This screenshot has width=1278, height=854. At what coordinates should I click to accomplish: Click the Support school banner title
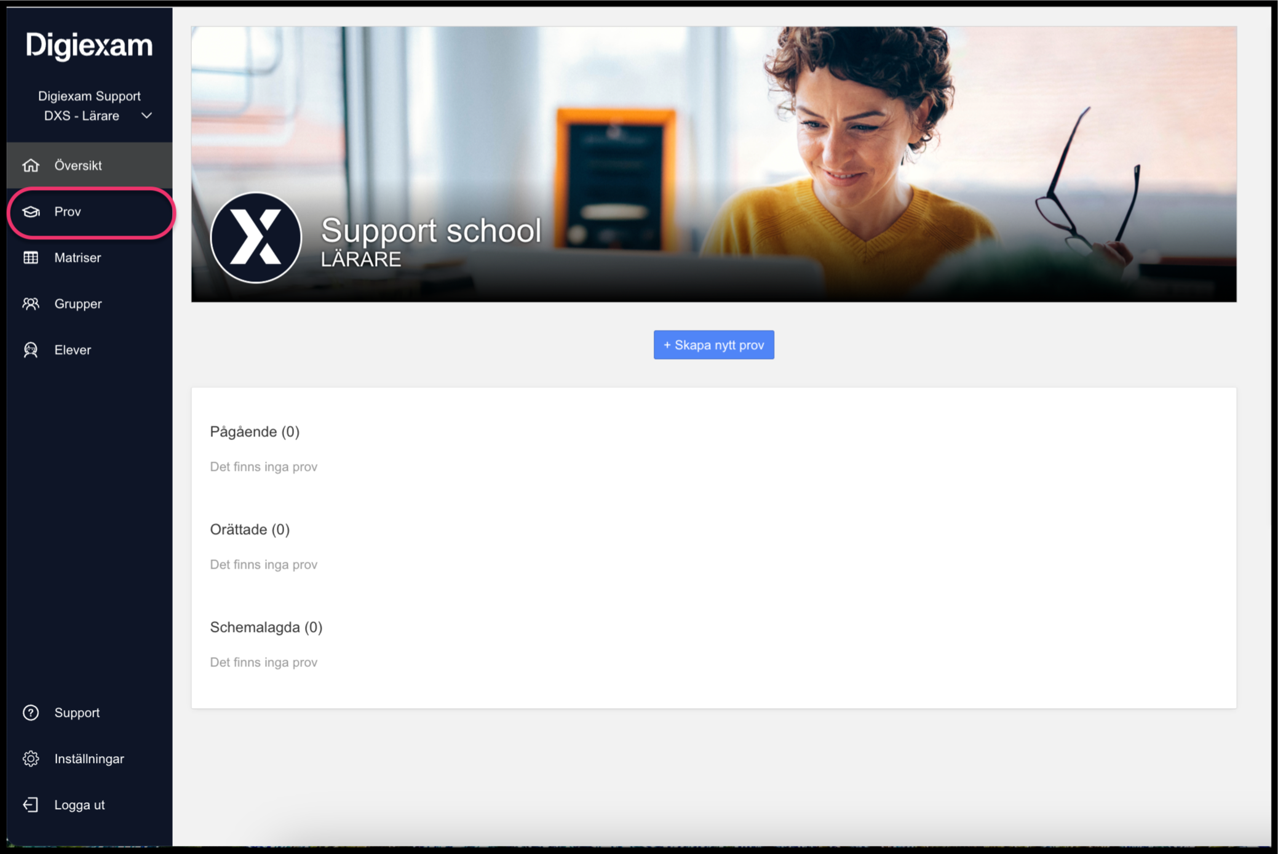(x=431, y=231)
